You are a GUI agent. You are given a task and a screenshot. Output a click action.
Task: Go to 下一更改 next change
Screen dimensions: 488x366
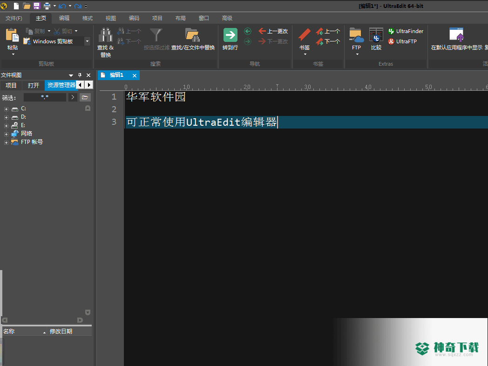coord(273,41)
